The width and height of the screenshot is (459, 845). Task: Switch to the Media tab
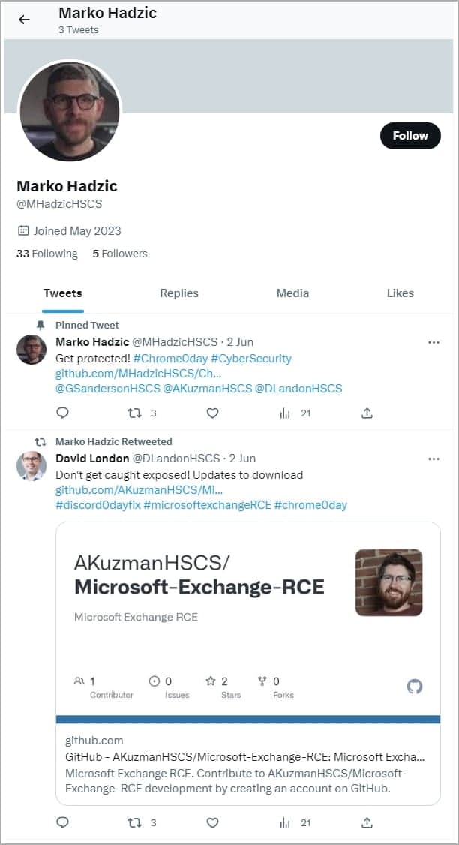[x=292, y=293]
